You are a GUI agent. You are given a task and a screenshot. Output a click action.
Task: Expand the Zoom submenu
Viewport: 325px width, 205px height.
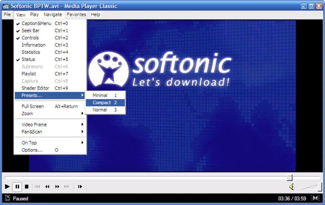tap(51, 113)
